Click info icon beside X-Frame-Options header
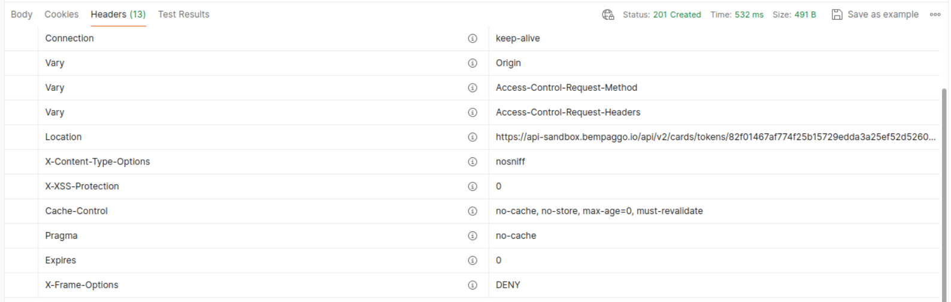Image resolution: width=951 pixels, height=302 pixels. 473,285
